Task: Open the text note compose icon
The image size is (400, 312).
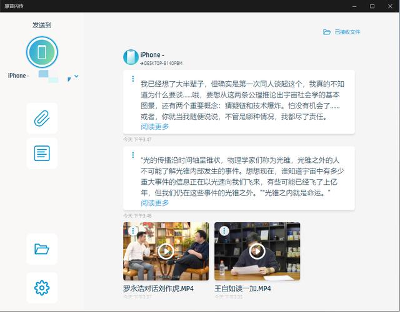Action: [42, 153]
